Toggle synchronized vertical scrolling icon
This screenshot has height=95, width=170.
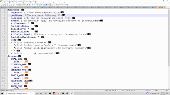tap(37, 5)
